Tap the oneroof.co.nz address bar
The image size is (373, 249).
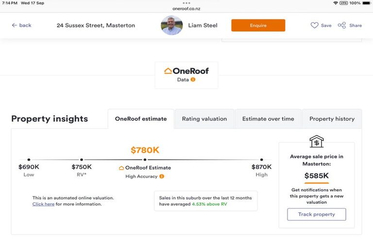pos(186,8)
